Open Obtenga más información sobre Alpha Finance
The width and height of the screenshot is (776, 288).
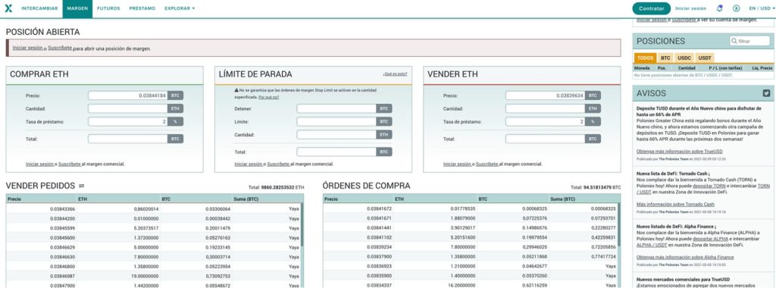685,257
